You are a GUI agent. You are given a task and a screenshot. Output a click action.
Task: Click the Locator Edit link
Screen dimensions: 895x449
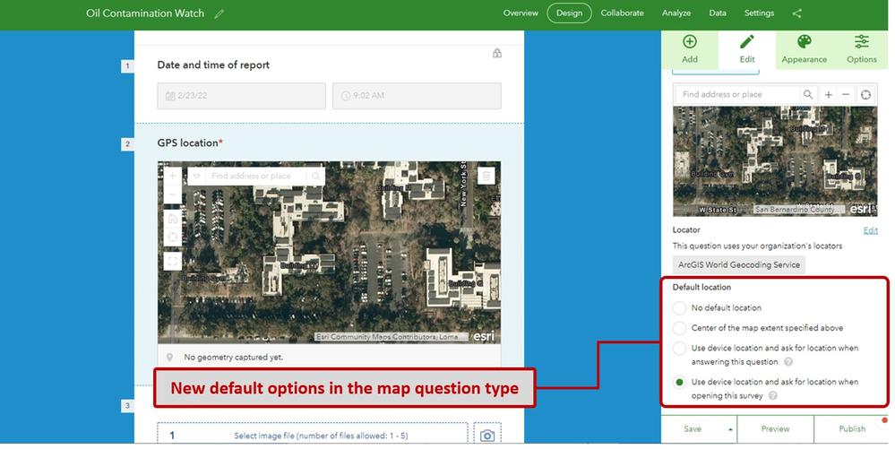(870, 230)
